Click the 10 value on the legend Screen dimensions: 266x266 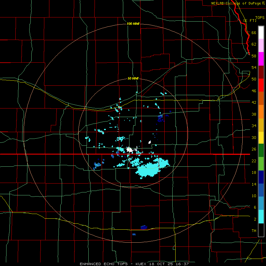click(254, 196)
